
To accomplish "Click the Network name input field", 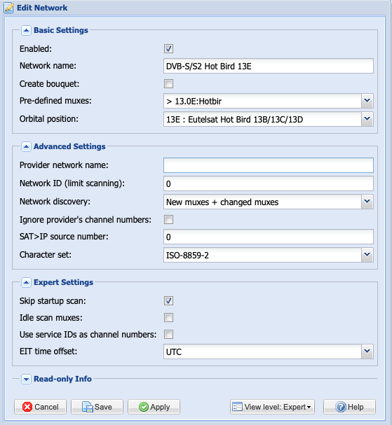I will coord(269,66).
